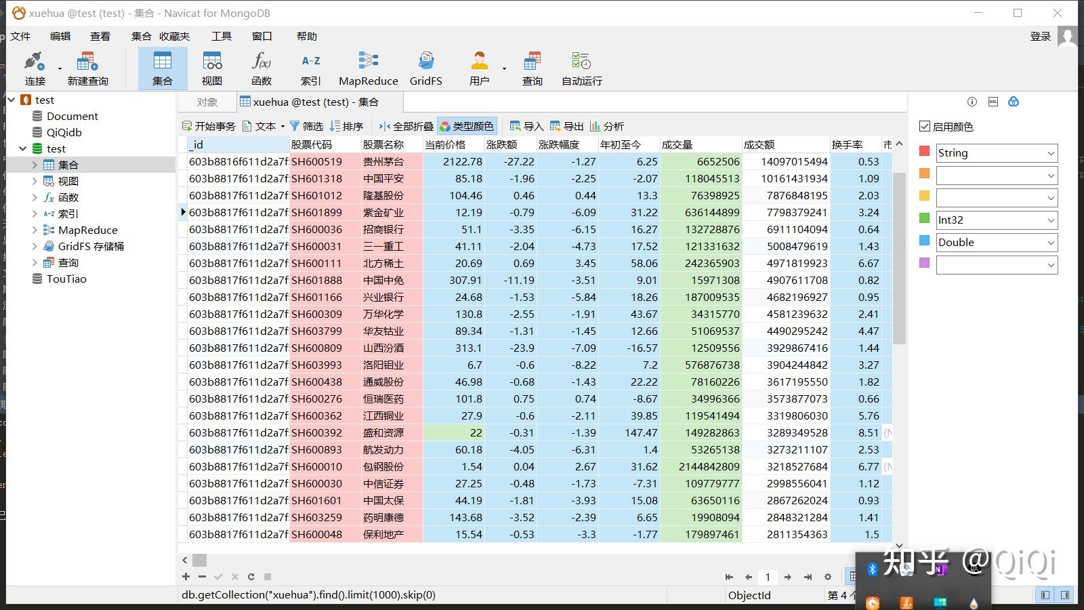Open the 帮助 menu
The image size is (1084, 610).
pyautogui.click(x=307, y=37)
